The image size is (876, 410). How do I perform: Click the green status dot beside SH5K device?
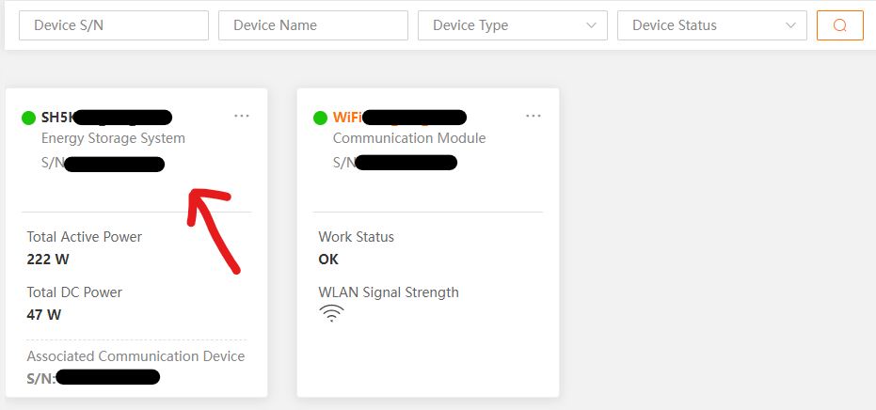click(28, 118)
